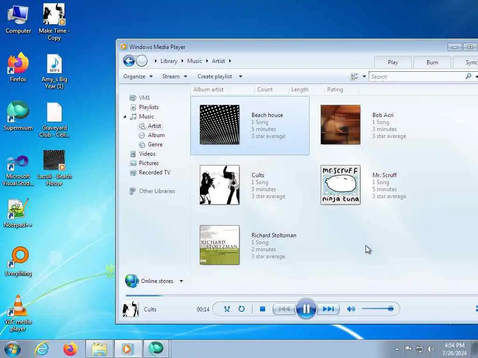The width and height of the screenshot is (478, 358).
Task: Select the Microsoft Visual Studio desktop shortcut
Action: click(18, 171)
